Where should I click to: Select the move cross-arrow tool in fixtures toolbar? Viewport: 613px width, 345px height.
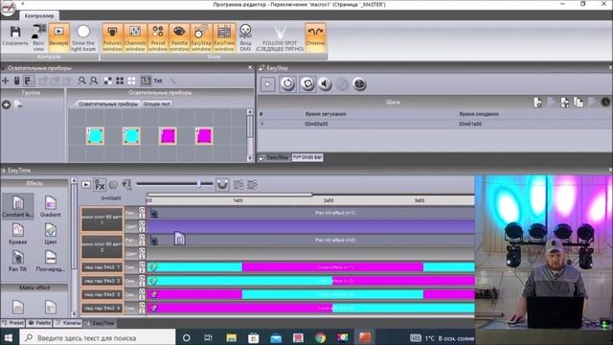[x=6, y=80]
